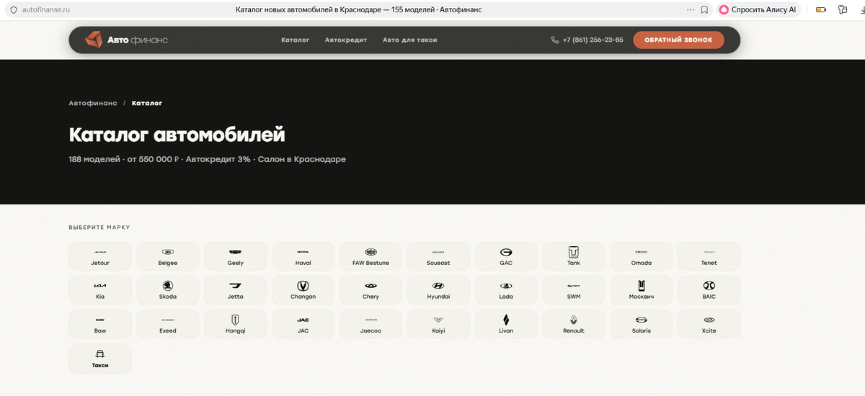Click Спросить Алису AI button
Viewport: 865px width, 396px height.
758,10
